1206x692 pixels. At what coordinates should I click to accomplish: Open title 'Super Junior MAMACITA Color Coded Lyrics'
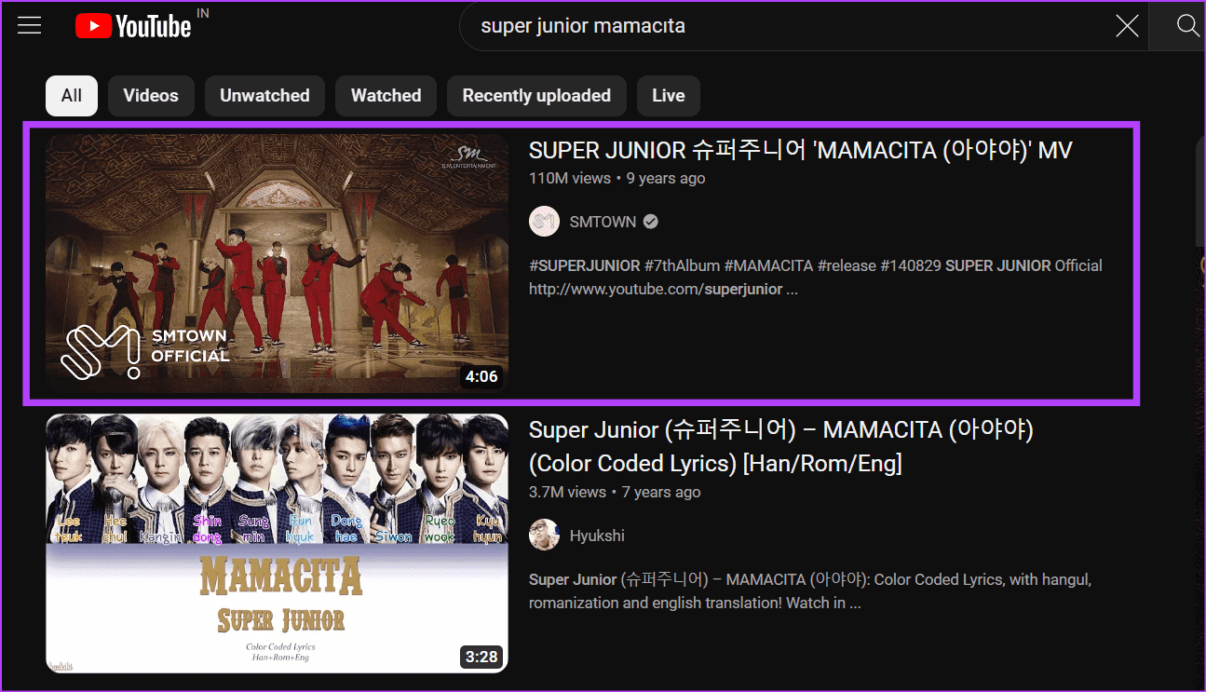point(781,446)
